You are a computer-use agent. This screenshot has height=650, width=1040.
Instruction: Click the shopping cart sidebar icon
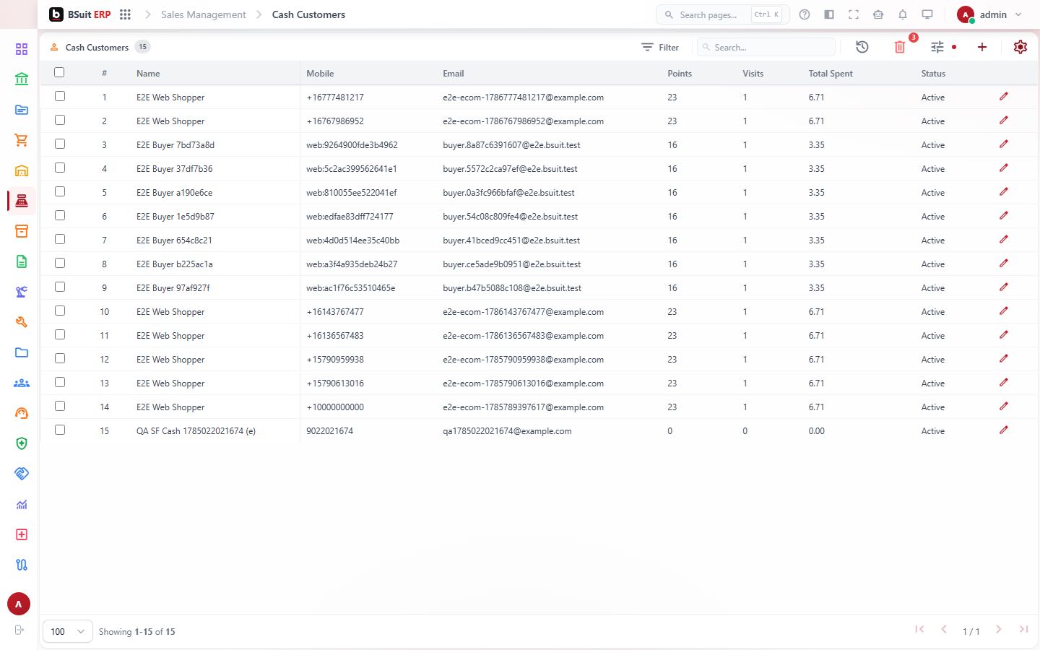coord(22,140)
